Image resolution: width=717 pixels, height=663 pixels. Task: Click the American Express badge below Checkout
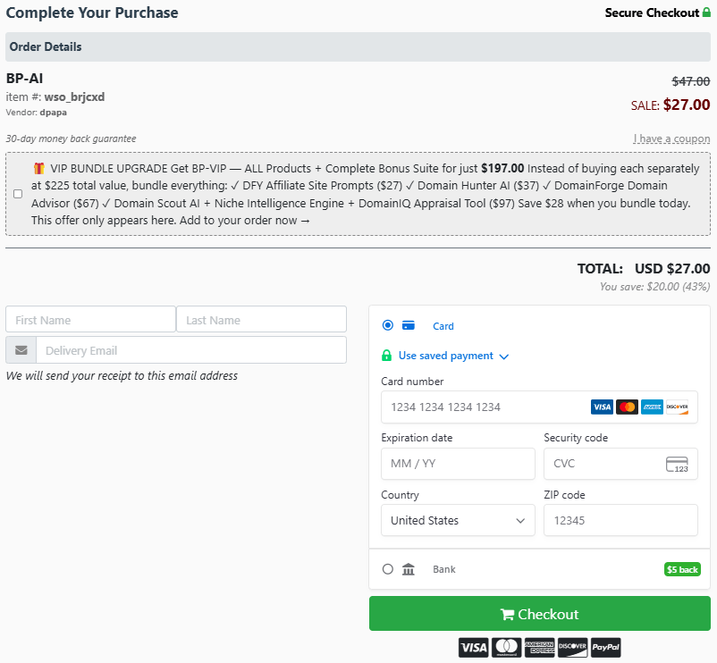[x=540, y=648]
